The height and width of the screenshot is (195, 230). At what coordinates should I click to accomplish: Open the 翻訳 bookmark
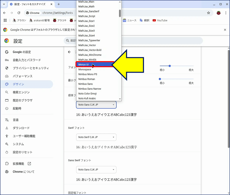pyautogui.click(x=145, y=20)
